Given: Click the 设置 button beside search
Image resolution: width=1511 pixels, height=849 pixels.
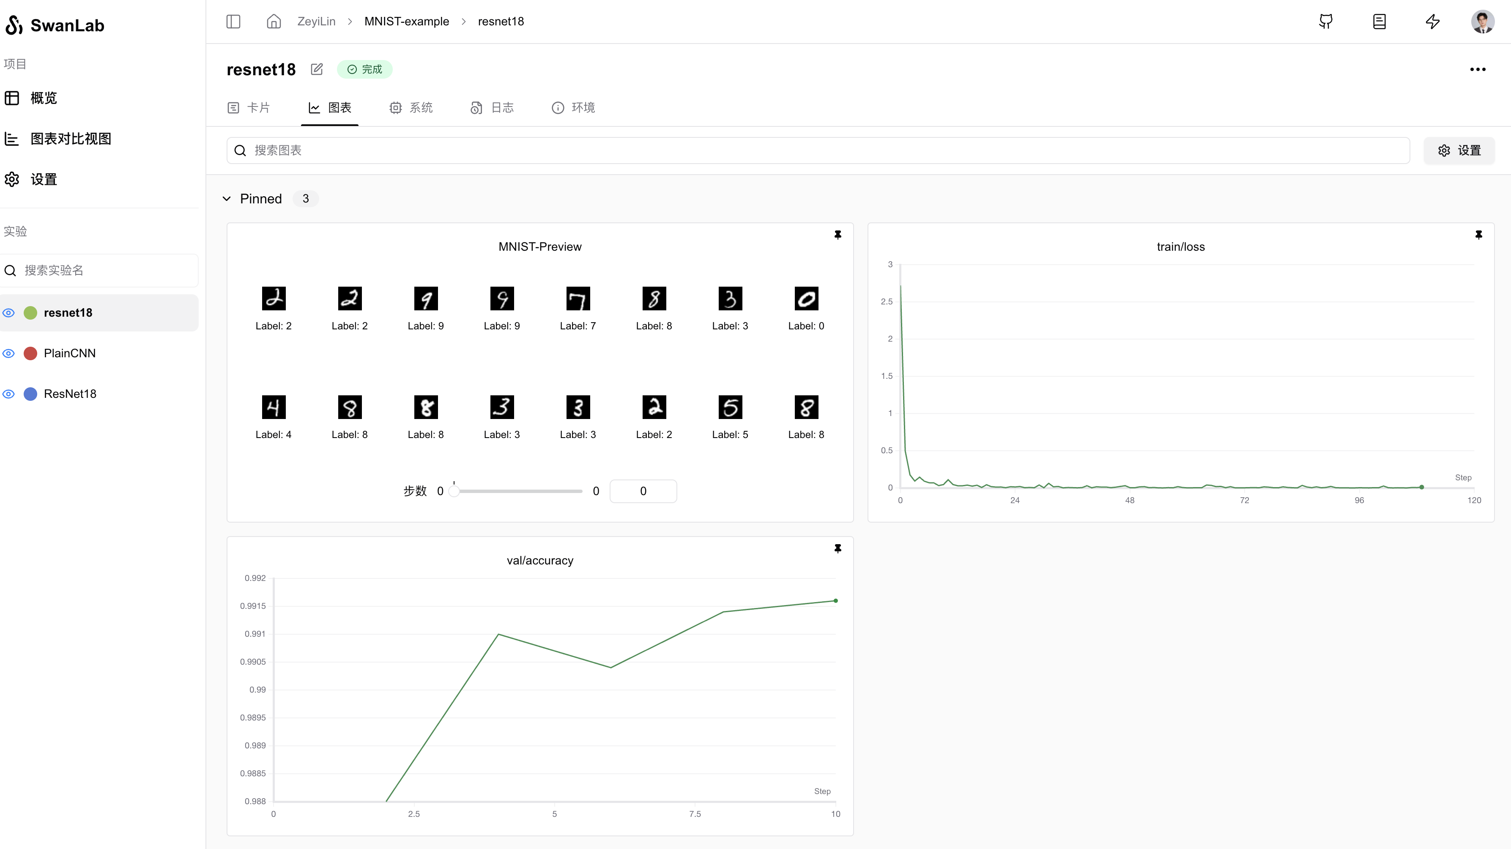Looking at the screenshot, I should click(1459, 151).
